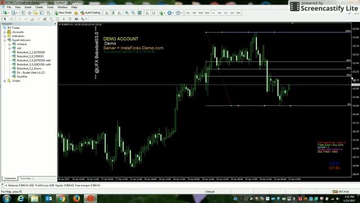Image resolution: width=360 pixels, height=203 pixels.
Task: Switch chart to candlesticks style
Action: click(x=113, y=13)
